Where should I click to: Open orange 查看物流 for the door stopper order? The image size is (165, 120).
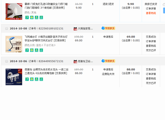click(151, 13)
